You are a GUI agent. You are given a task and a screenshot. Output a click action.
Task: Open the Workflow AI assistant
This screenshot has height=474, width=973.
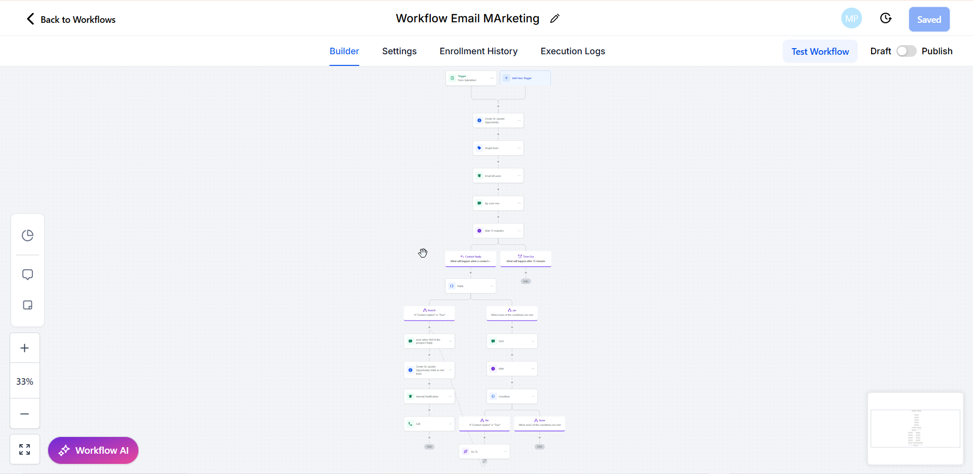(93, 450)
